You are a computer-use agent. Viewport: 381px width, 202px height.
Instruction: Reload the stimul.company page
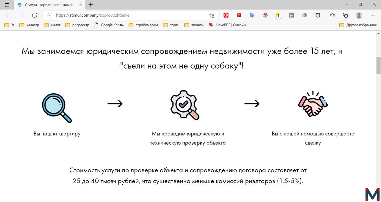click(x=35, y=15)
